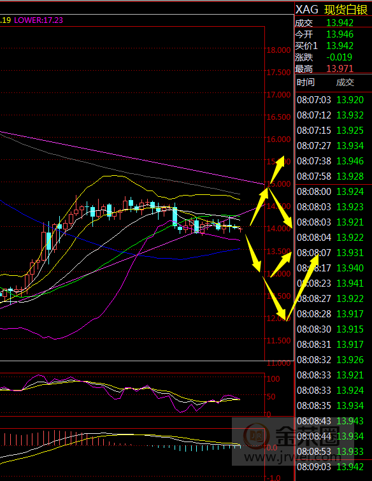
Task: Click the 最高 high price 13.971
Action: click(340, 69)
